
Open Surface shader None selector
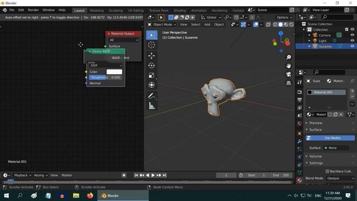(336, 148)
